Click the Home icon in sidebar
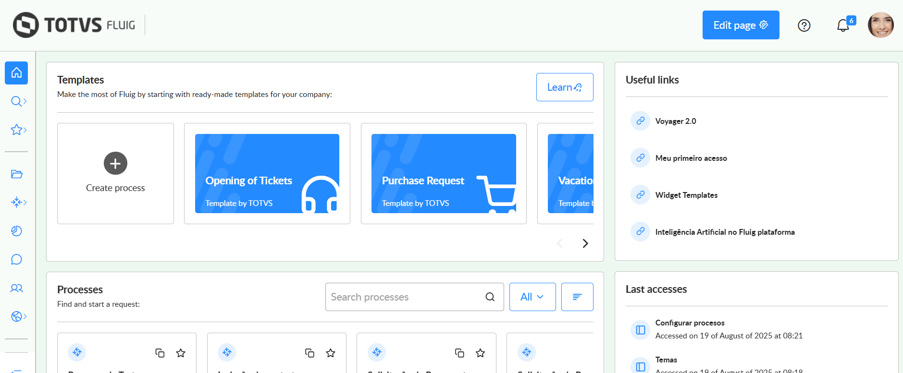 click(x=16, y=73)
